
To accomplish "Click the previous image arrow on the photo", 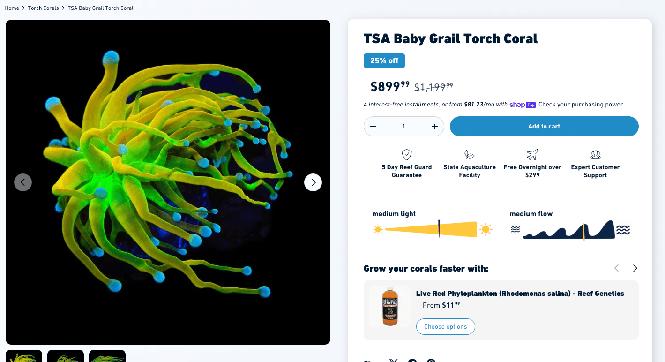I will 23,182.
